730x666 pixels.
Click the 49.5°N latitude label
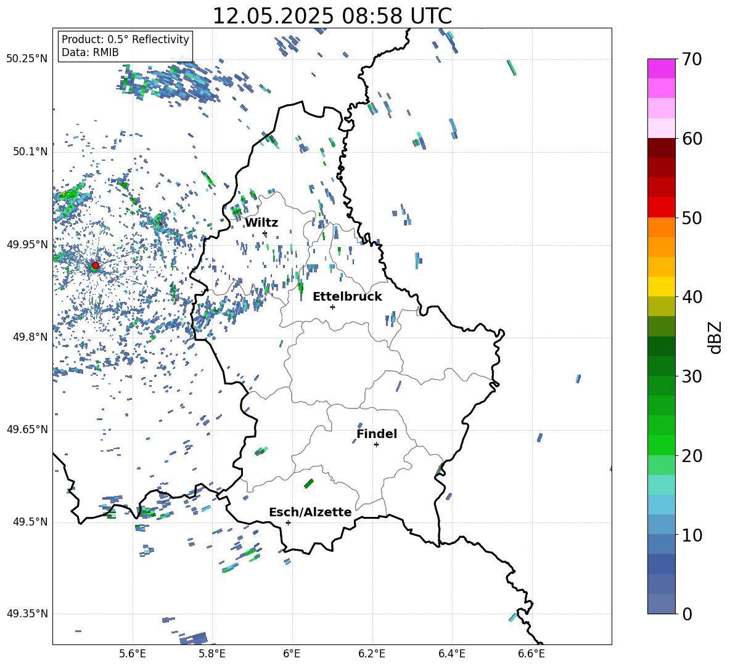click(30, 522)
